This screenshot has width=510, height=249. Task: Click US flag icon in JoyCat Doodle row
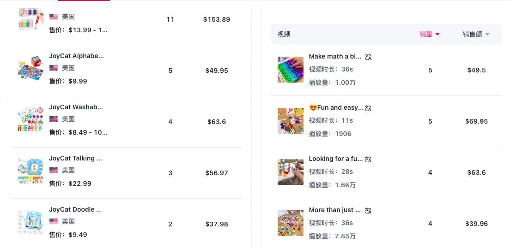click(54, 221)
